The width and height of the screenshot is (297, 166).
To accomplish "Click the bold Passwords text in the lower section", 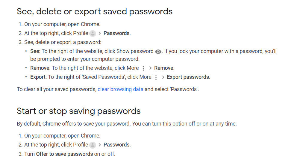I will [116, 145].
